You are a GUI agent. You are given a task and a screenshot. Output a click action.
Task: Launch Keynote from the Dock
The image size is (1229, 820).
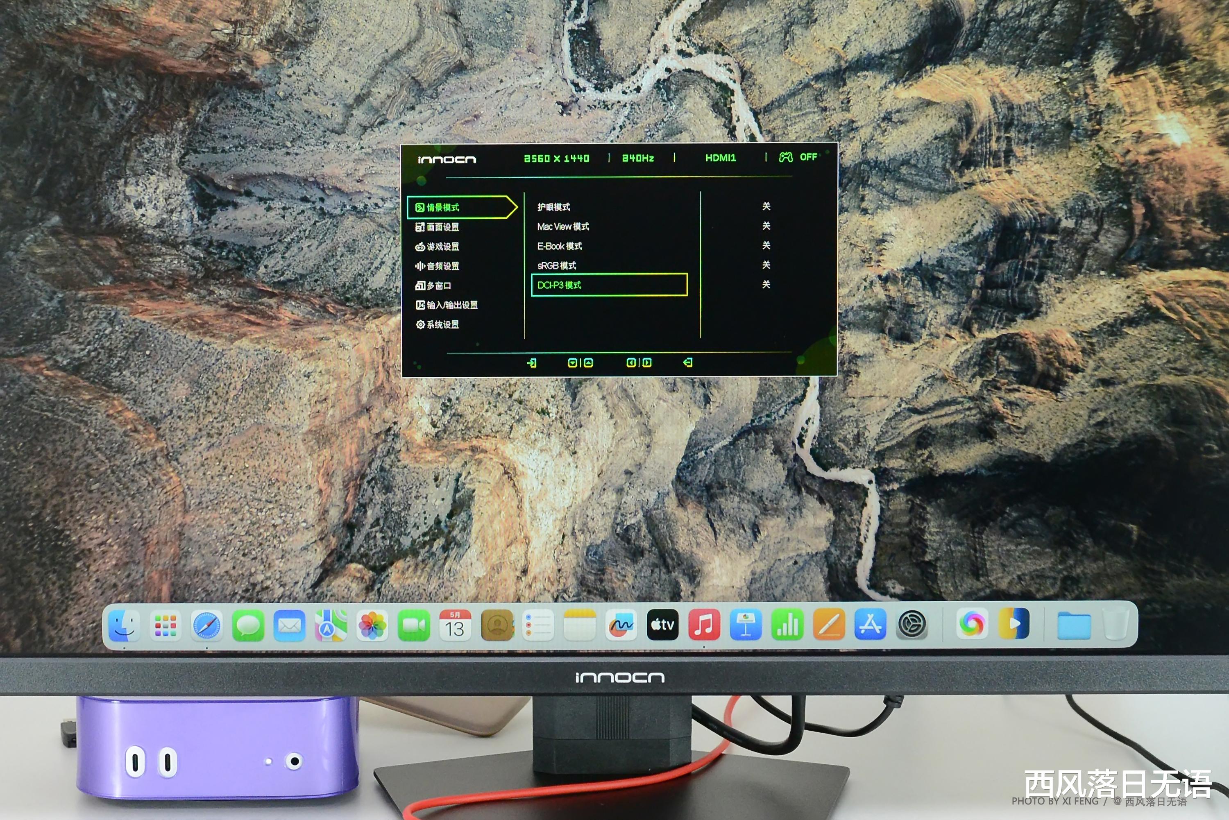[745, 625]
